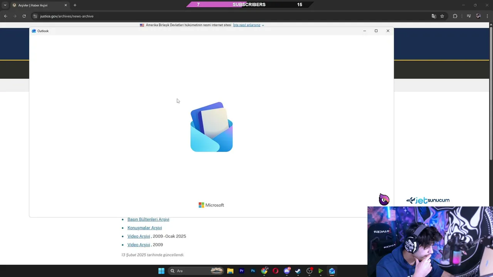493x277 pixels.
Task: Expand 'İşte nasıl anlarsınız' banner
Action: pyautogui.click(x=248, y=25)
